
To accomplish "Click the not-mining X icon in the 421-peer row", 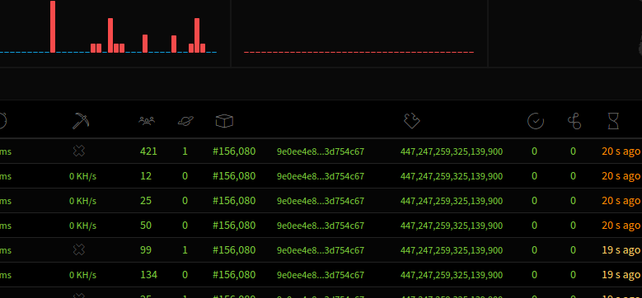I will pyautogui.click(x=78, y=151).
